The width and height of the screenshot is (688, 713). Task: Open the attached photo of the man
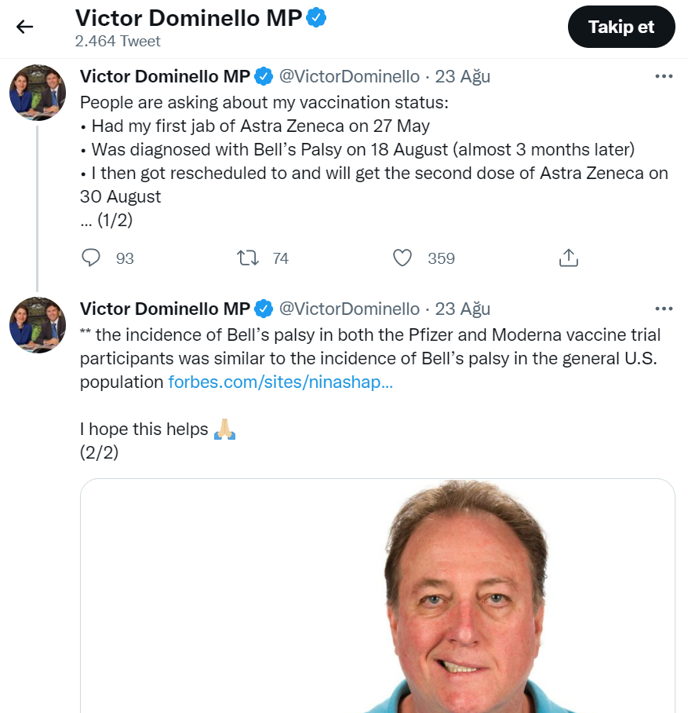[377, 595]
